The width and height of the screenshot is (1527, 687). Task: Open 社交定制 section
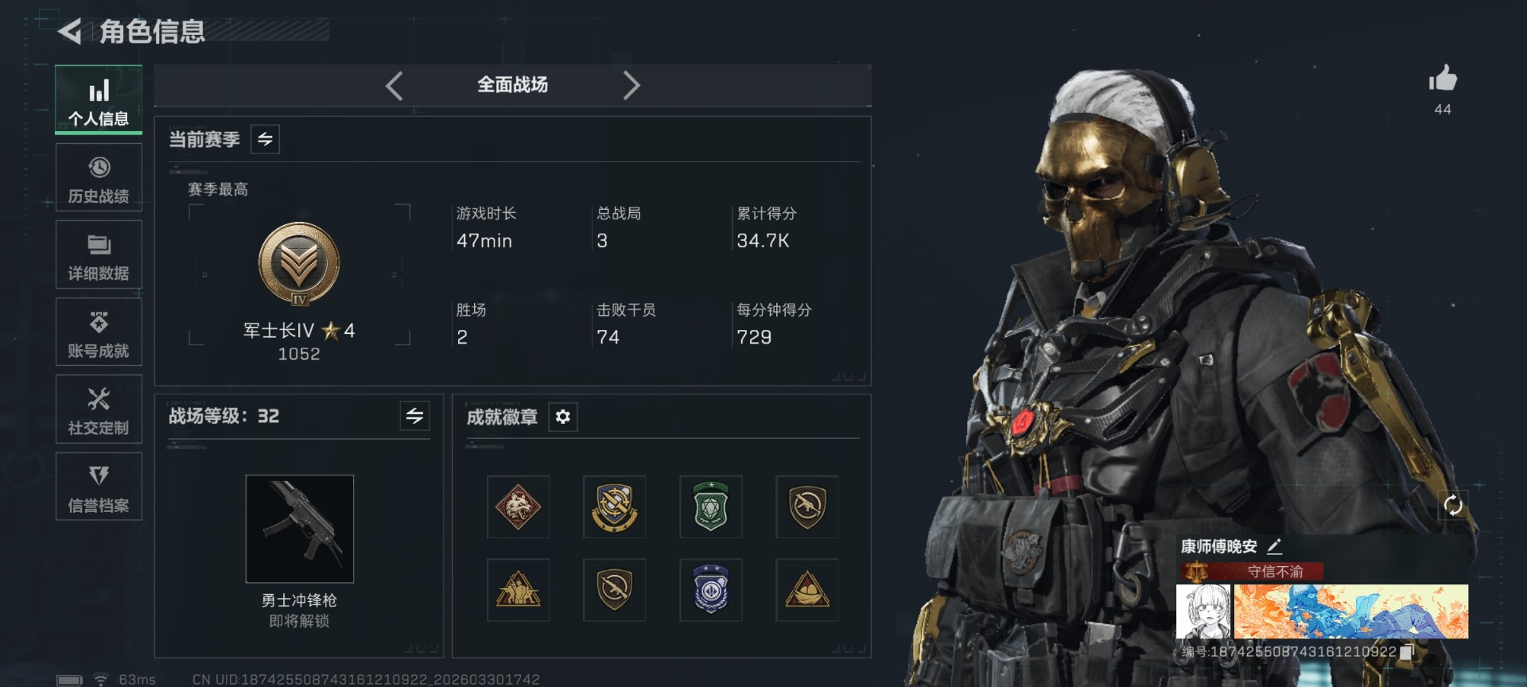click(99, 409)
